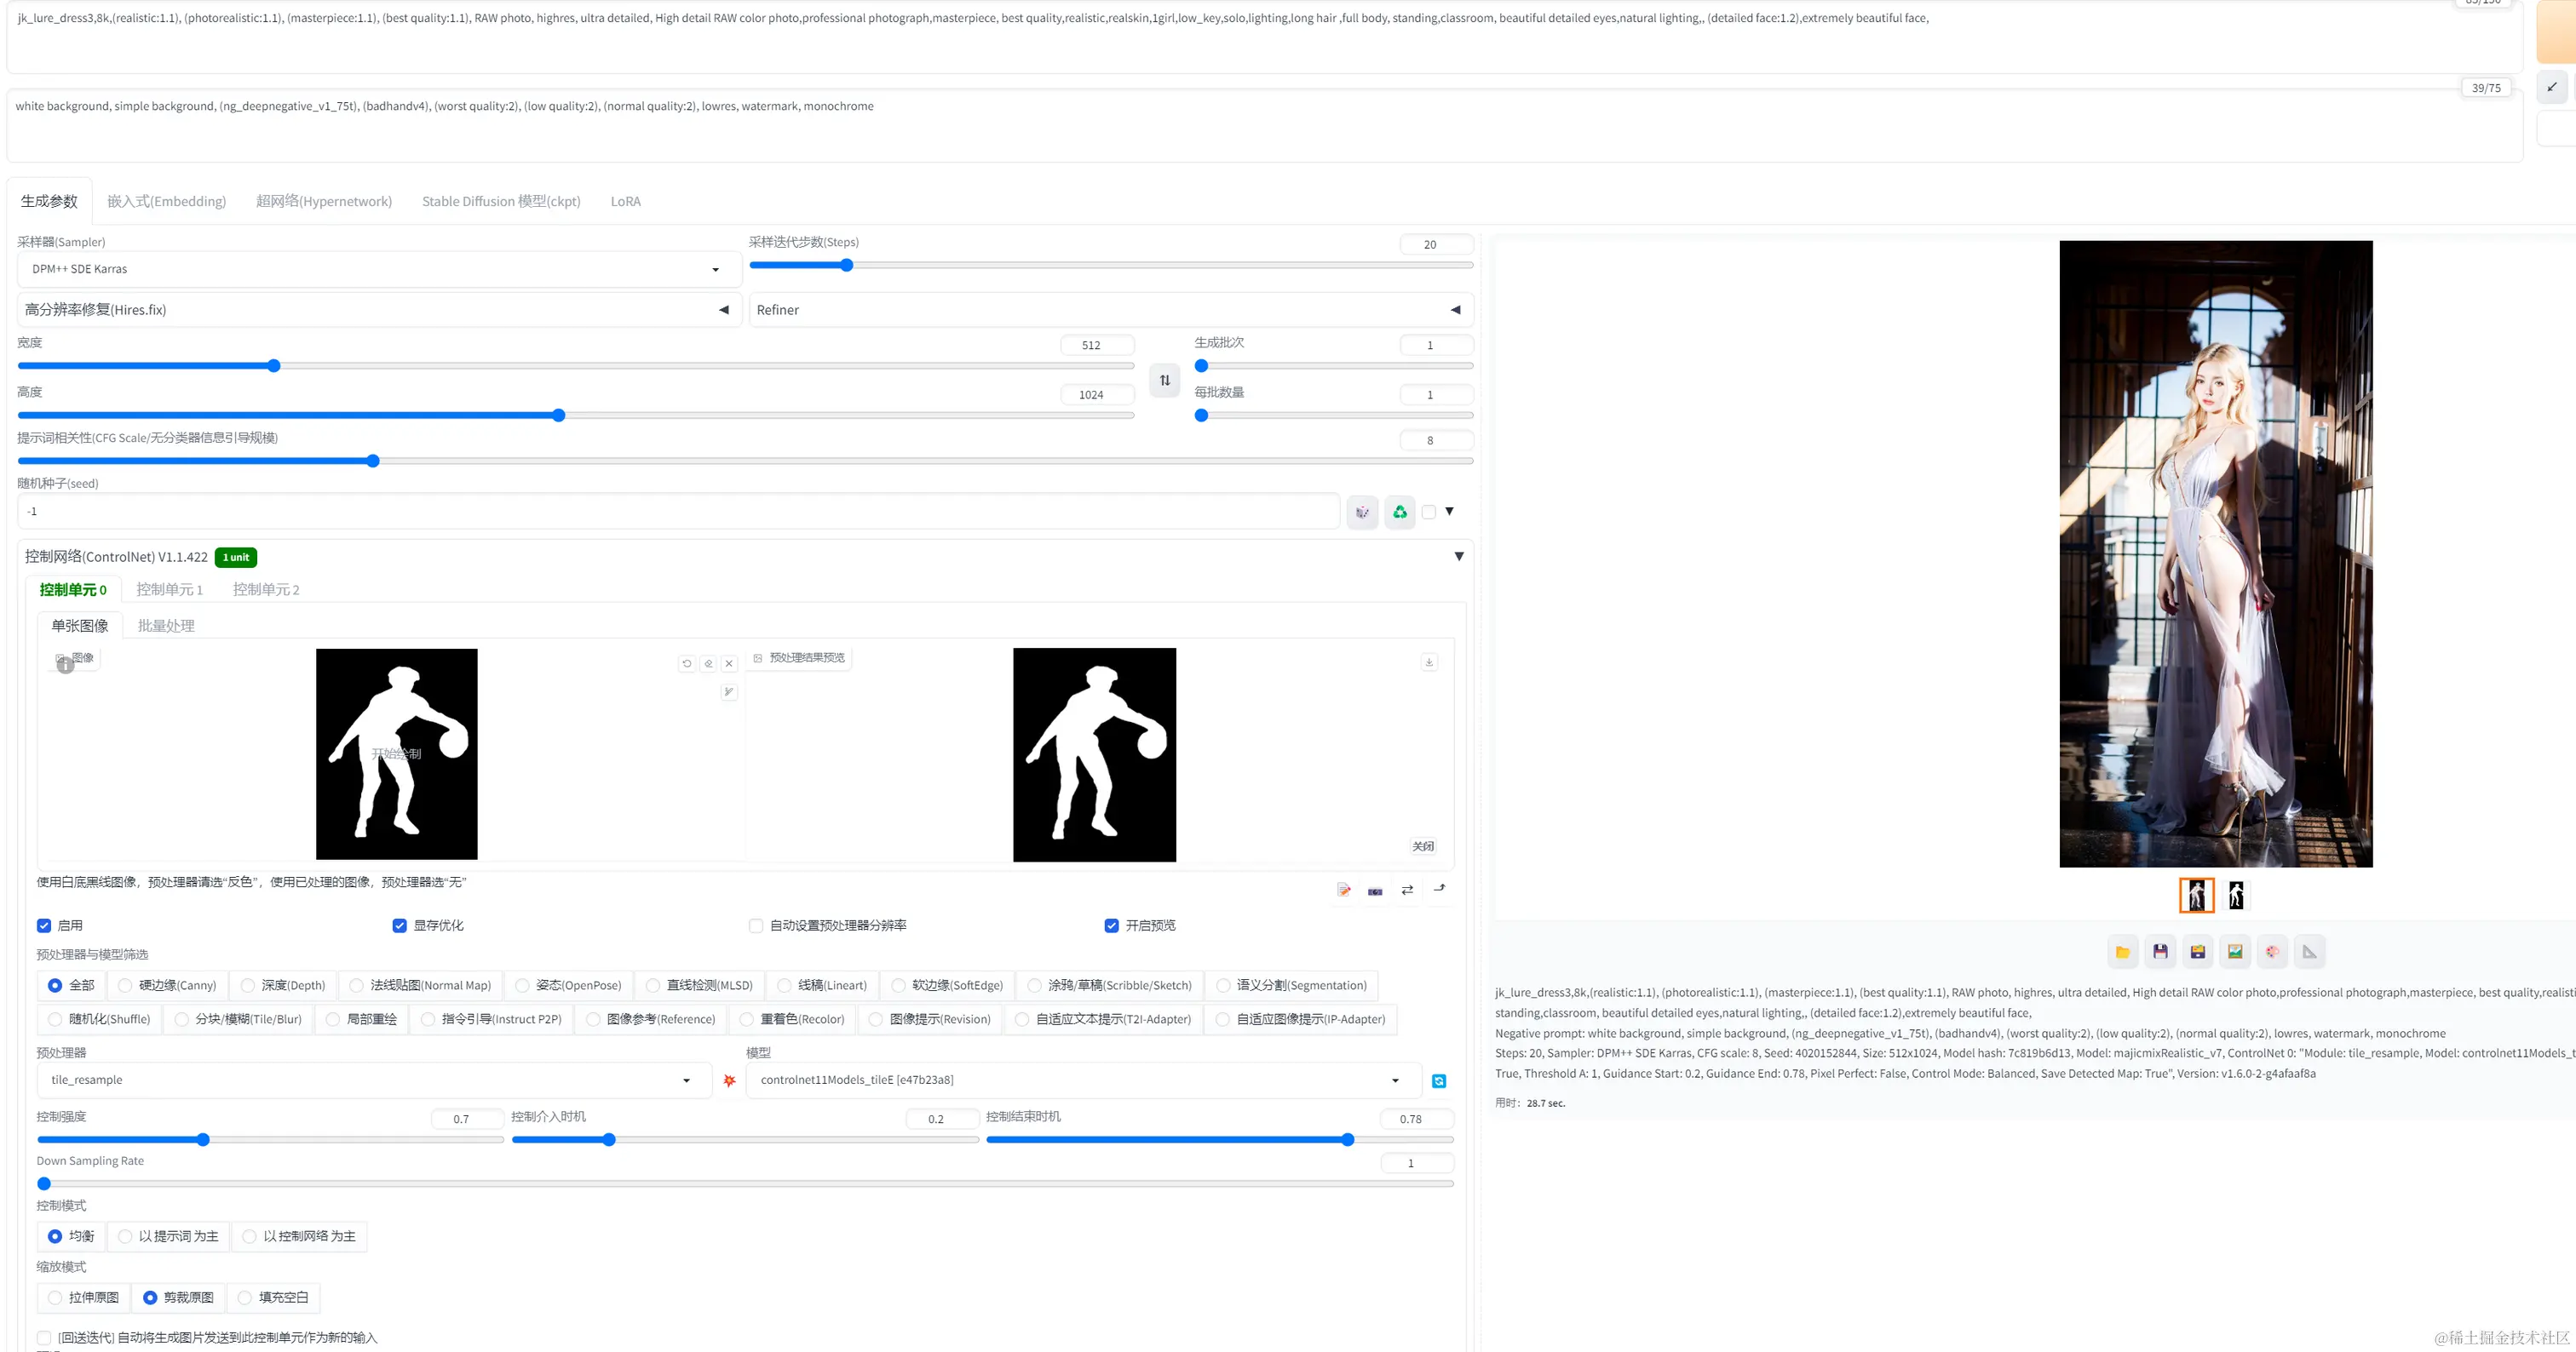This screenshot has width=2576, height=1352.
Task: Click the 控制强度 slider handle
Action: pos(203,1140)
